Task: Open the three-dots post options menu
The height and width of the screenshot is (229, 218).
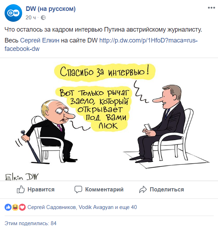Action: (211, 8)
